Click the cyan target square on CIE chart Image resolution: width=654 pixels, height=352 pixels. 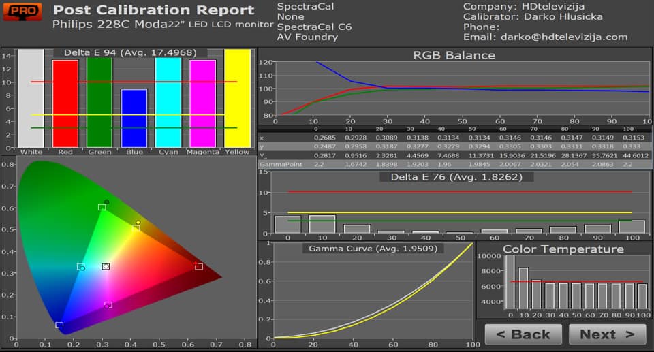tap(80, 266)
